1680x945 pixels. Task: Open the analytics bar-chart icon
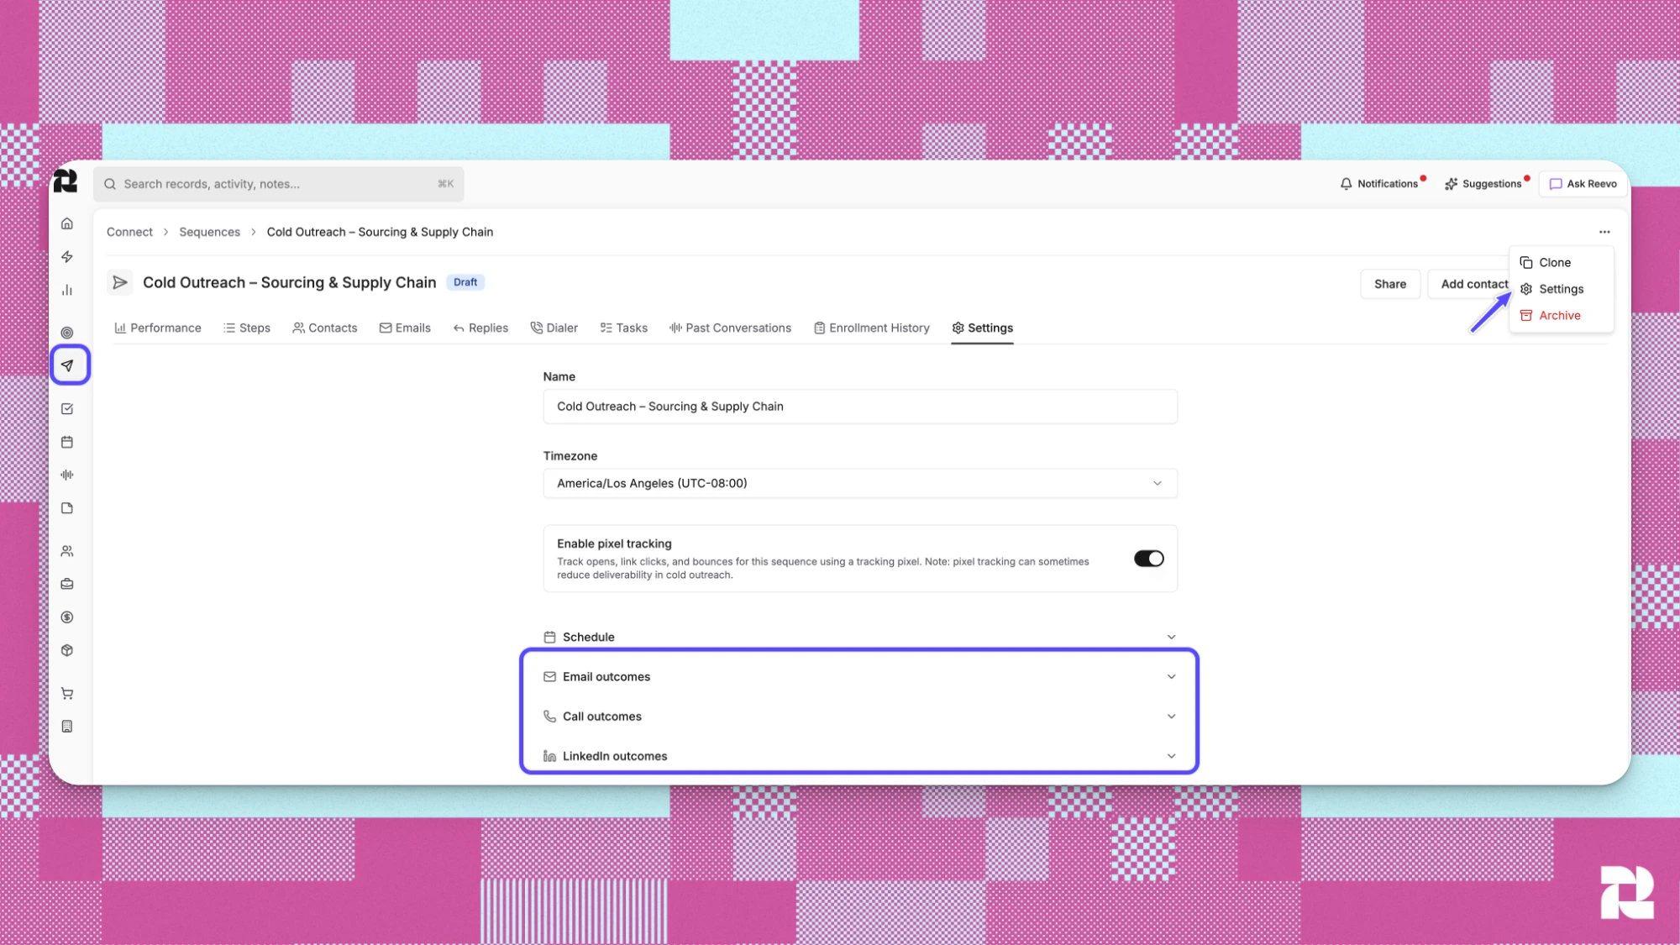[x=67, y=290]
